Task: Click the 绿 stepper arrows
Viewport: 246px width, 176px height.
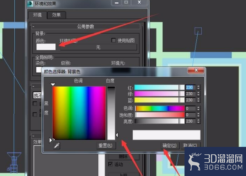Action: 198,94
